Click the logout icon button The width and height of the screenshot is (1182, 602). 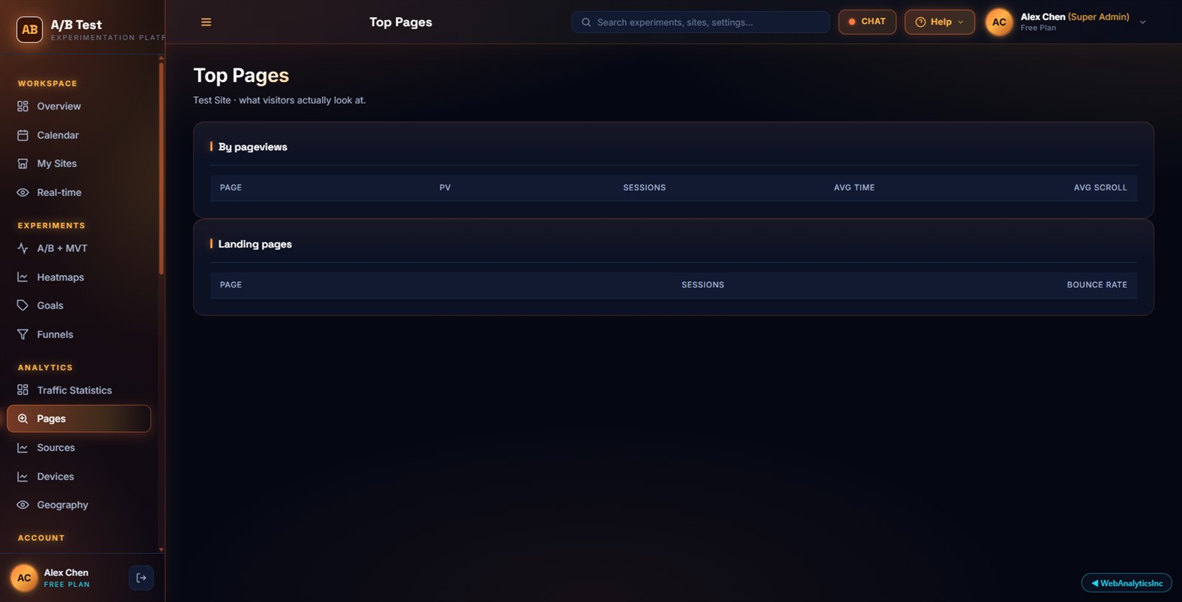141,578
